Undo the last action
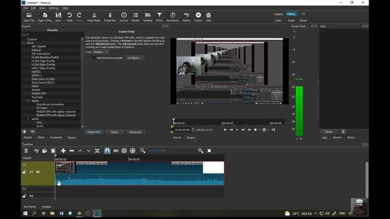 tap(69, 17)
